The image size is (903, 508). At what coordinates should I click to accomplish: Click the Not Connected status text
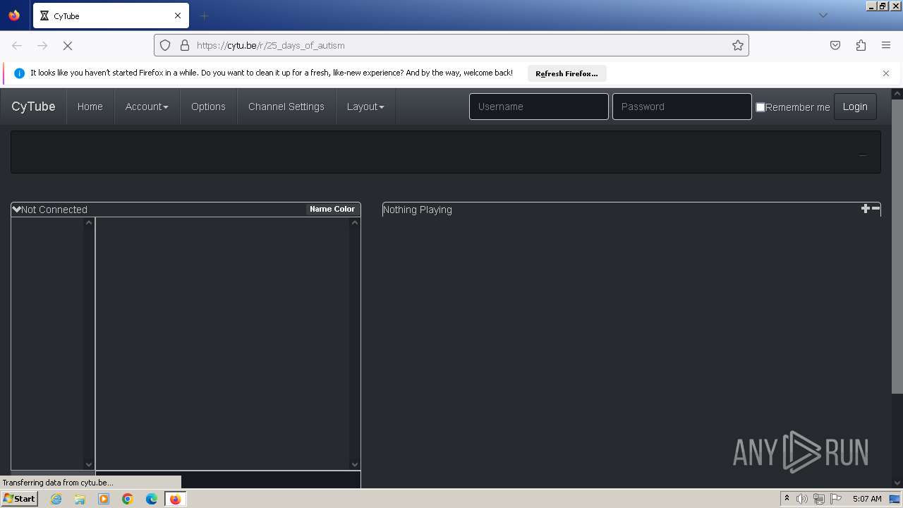[54, 210]
